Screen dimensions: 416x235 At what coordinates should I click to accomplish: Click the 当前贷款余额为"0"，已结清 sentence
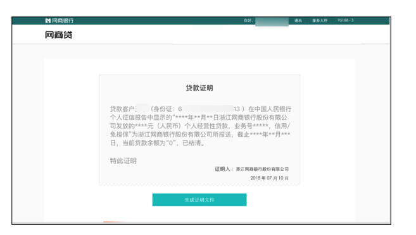point(163,143)
